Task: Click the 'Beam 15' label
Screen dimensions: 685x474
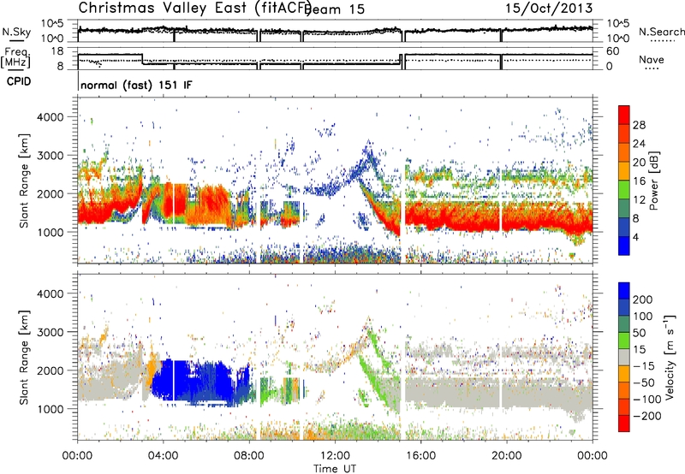Action: [336, 9]
